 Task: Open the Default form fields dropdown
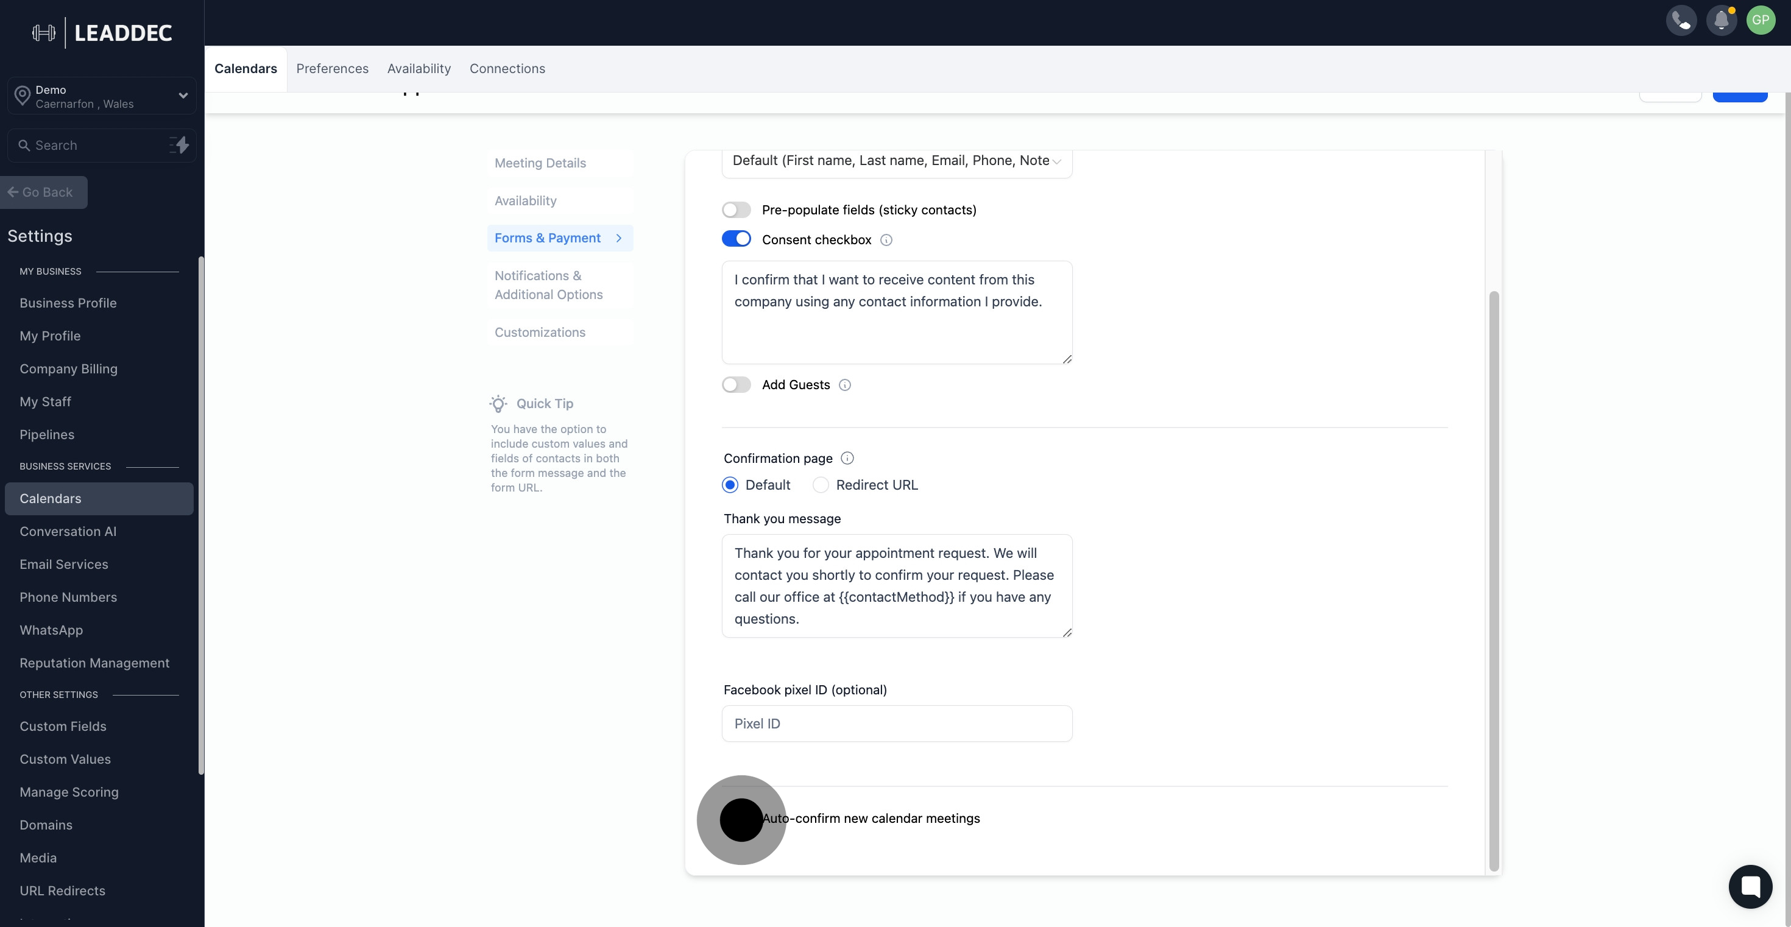(x=896, y=161)
